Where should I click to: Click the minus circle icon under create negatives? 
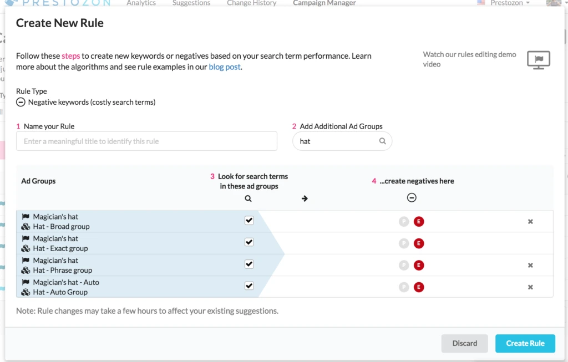click(412, 198)
